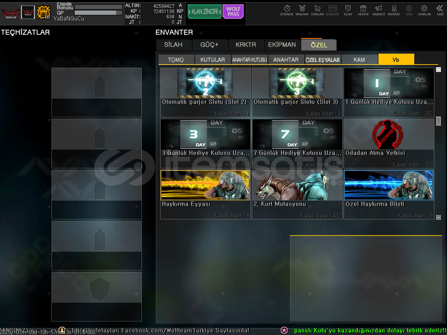Click the GP progress bar
The width and height of the screenshot is (447, 335).
click(x=98, y=13)
